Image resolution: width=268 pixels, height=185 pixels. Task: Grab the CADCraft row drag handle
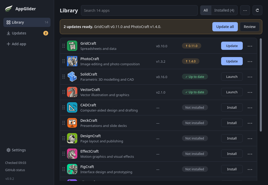tap(64, 107)
